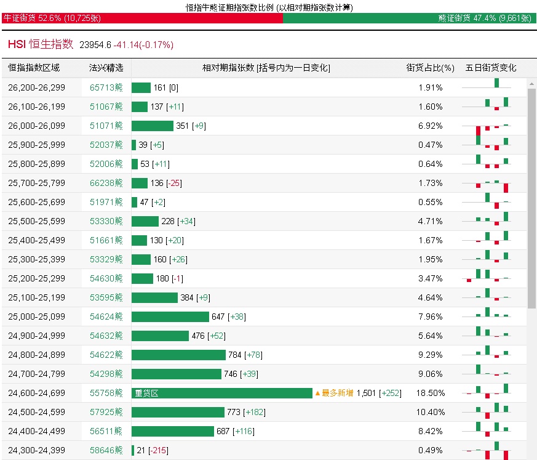Click five-day chart for 26,200-26,299 row
The height and width of the screenshot is (460, 537).
(x=487, y=84)
